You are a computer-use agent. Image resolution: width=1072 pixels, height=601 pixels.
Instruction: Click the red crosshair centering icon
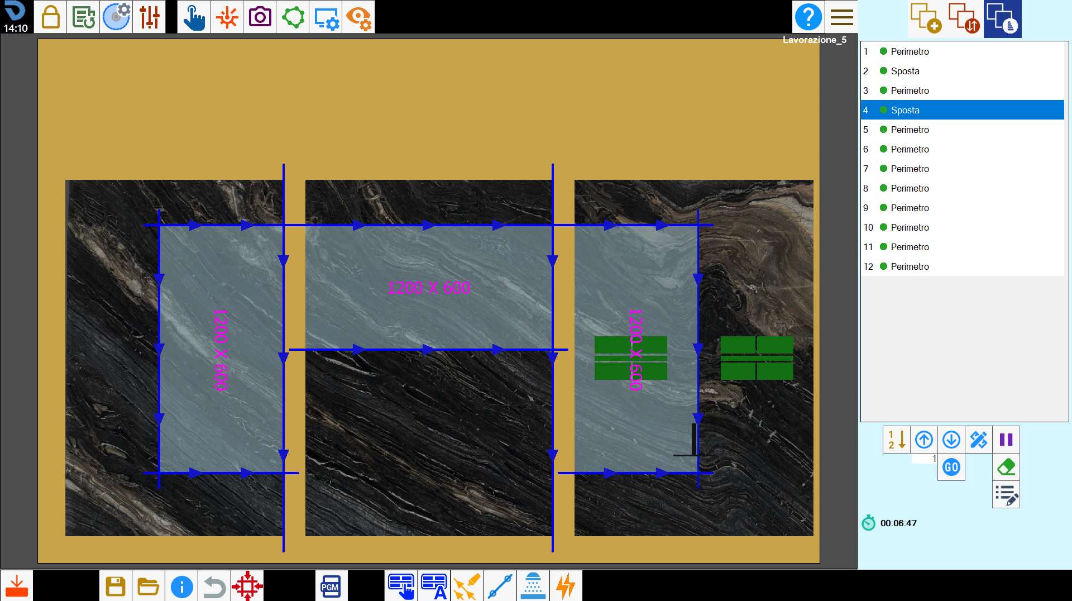click(x=247, y=586)
